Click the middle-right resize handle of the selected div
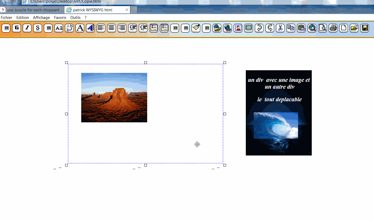The image size is (374, 221). pyautogui.click(x=225, y=114)
